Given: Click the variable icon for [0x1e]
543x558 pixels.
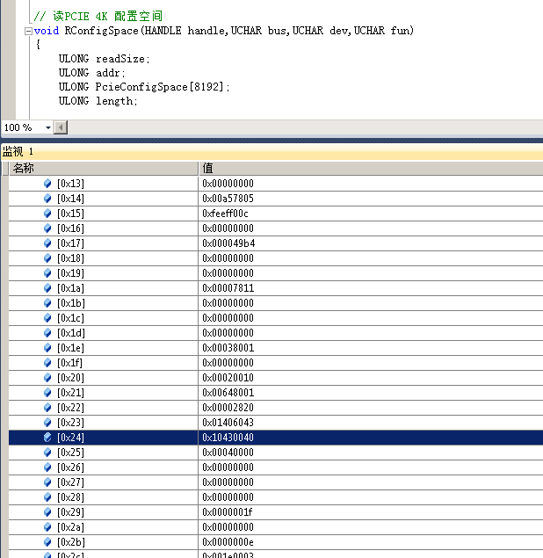Looking at the screenshot, I should coord(47,348).
